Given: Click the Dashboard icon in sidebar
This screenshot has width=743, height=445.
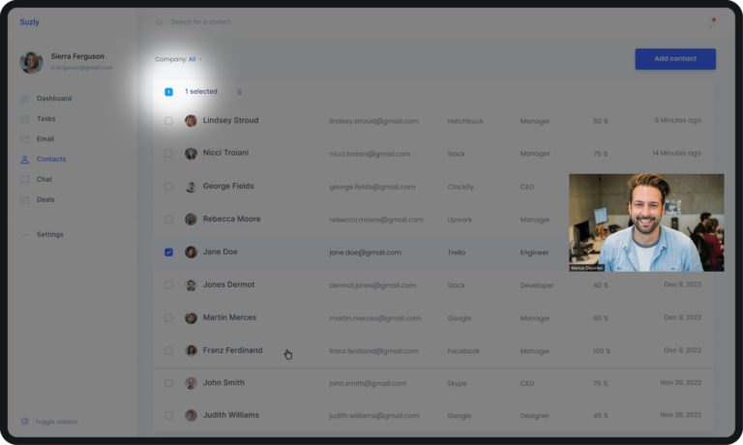Looking at the screenshot, I should coord(25,99).
